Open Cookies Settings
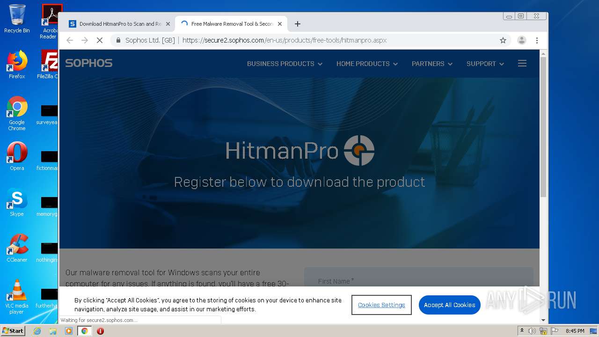Image resolution: width=599 pixels, height=337 pixels. (x=381, y=305)
